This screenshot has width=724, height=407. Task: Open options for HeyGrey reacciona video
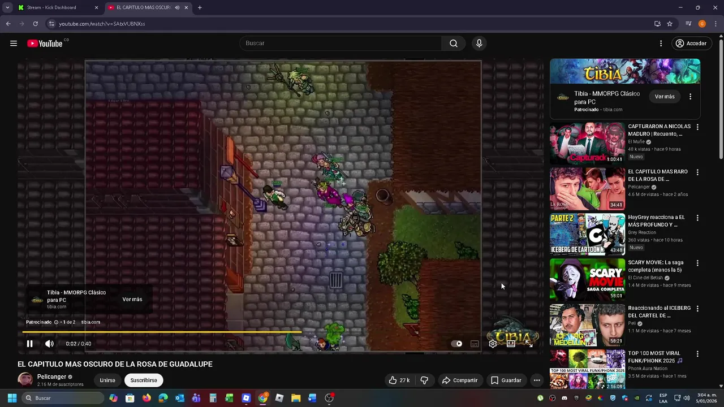[x=697, y=218]
